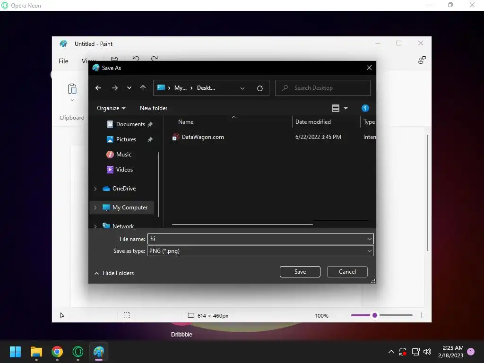Open the Organize menu
This screenshot has height=363, width=484.
[111, 108]
